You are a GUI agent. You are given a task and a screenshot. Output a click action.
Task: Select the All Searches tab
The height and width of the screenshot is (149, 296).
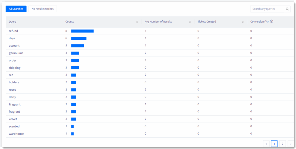(x=16, y=9)
